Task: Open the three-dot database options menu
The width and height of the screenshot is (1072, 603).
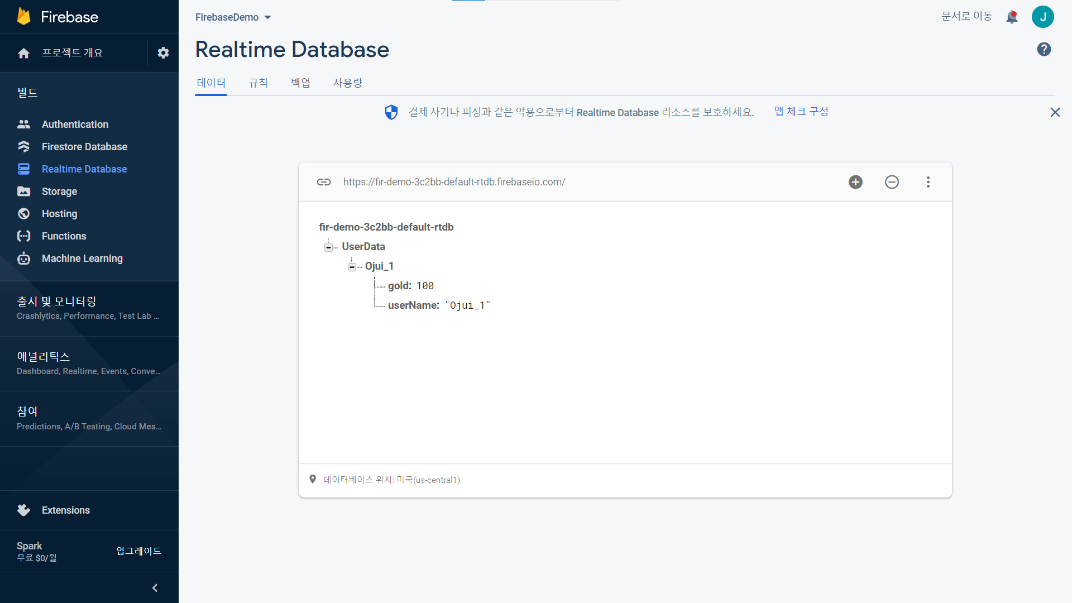Action: (x=928, y=182)
